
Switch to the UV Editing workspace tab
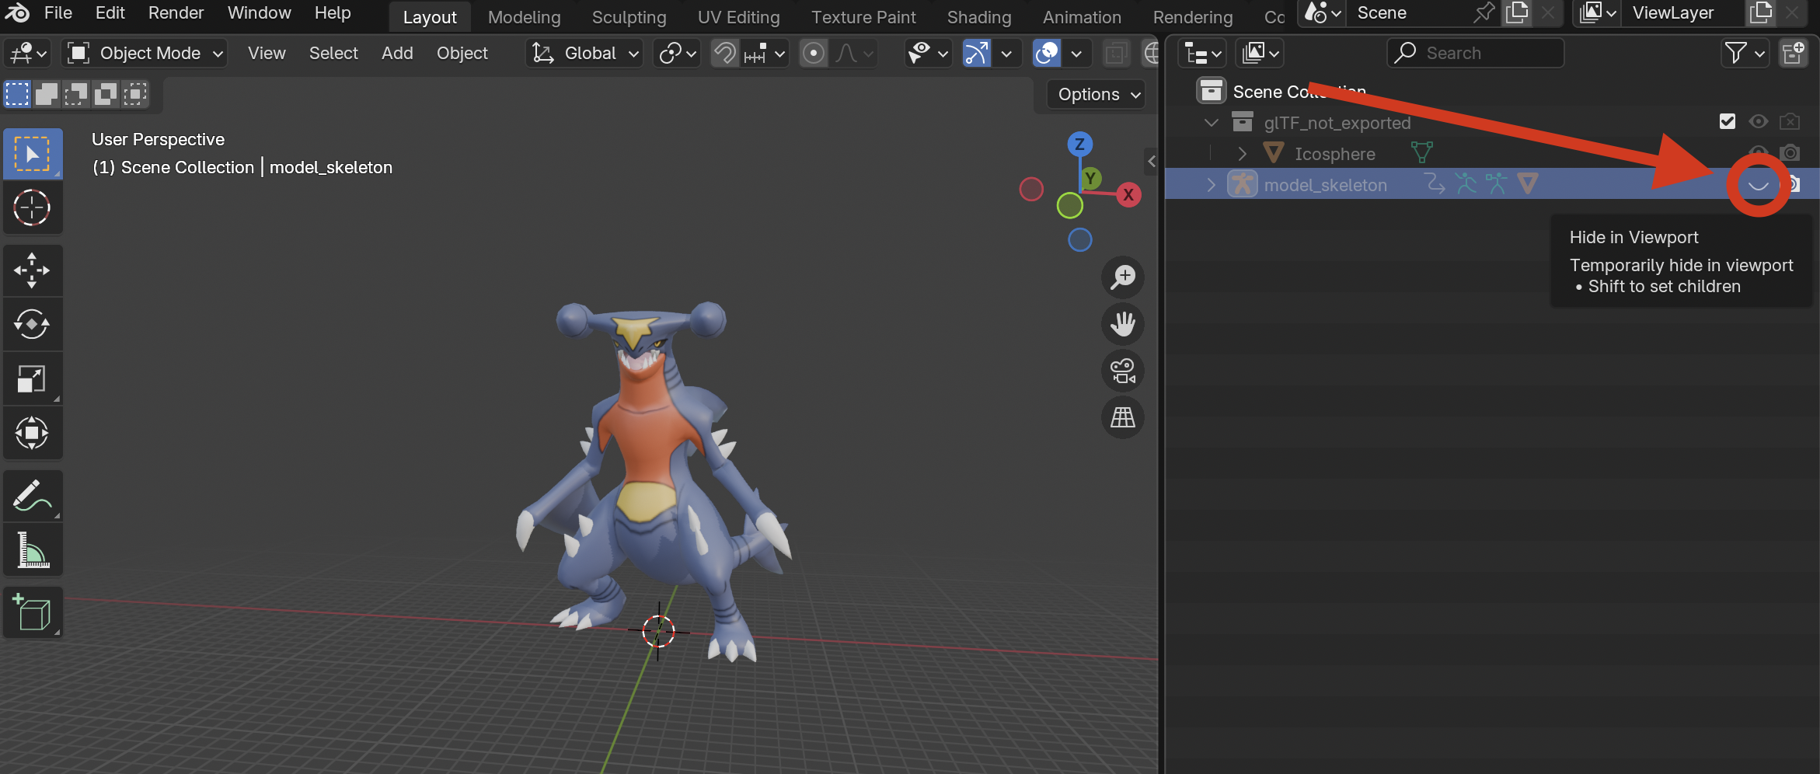click(x=738, y=17)
